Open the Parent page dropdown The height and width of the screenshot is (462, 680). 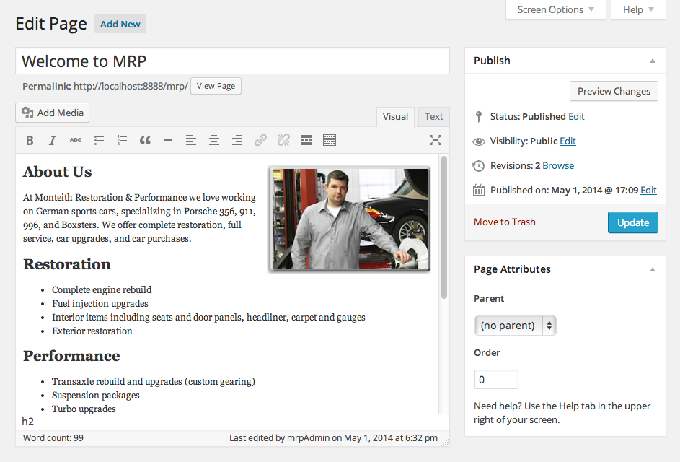pyautogui.click(x=515, y=326)
